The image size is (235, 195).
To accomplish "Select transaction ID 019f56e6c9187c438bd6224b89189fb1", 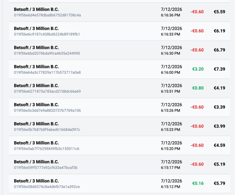I will (x=47, y=34).
